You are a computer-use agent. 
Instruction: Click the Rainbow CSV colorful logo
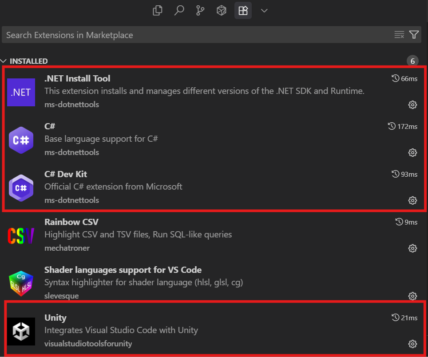[21, 236]
